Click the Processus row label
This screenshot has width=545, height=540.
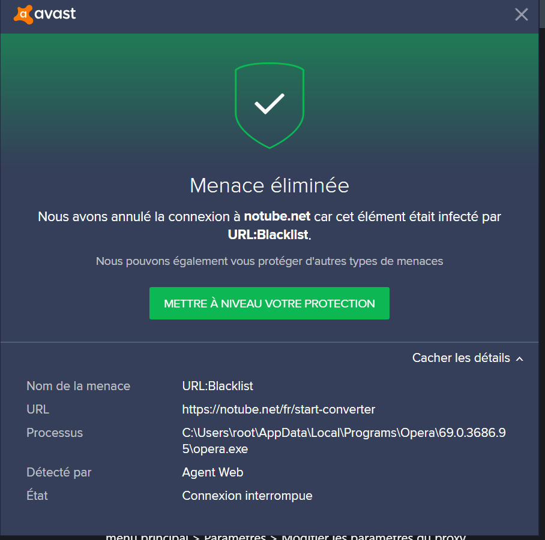(x=55, y=433)
